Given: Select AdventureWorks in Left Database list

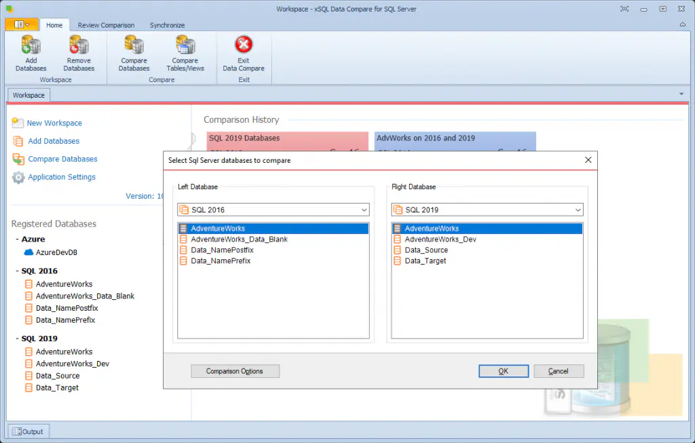Looking at the screenshot, I should coord(274,229).
